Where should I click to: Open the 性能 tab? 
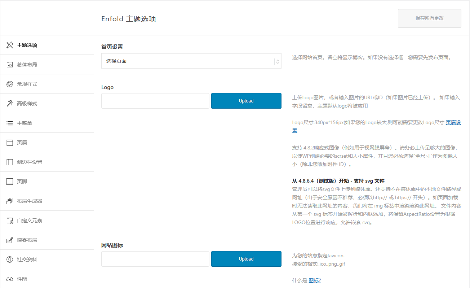click(47, 279)
